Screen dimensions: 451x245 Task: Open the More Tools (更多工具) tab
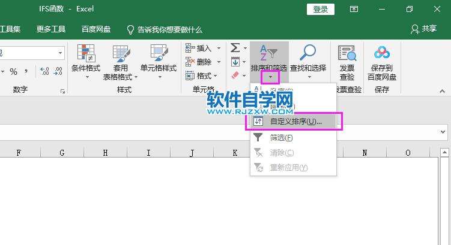click(51, 29)
